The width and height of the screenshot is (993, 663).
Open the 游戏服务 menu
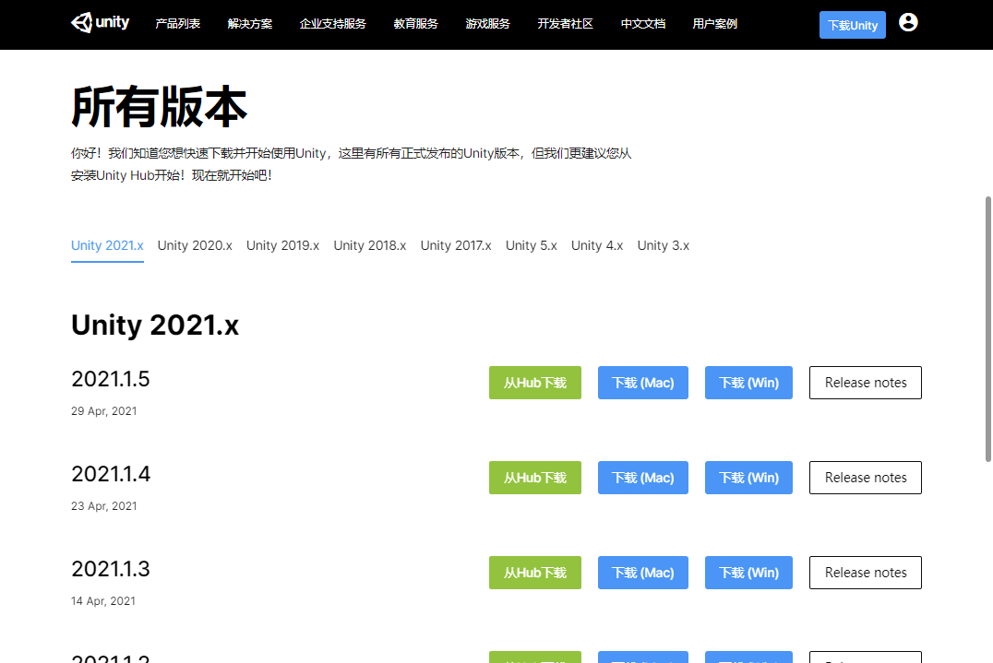pyautogui.click(x=488, y=24)
